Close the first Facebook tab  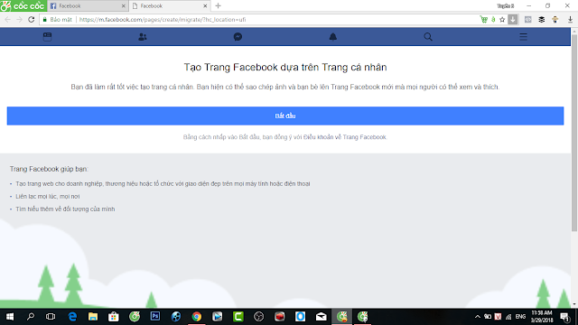click(x=123, y=6)
